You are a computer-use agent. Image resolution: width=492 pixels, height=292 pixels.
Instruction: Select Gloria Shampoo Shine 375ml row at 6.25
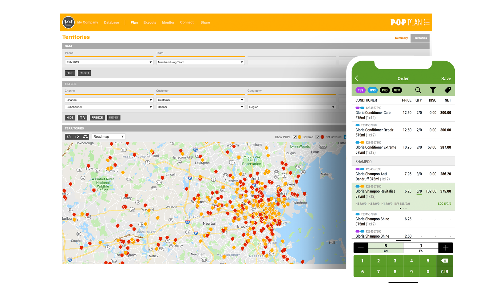[x=403, y=219]
